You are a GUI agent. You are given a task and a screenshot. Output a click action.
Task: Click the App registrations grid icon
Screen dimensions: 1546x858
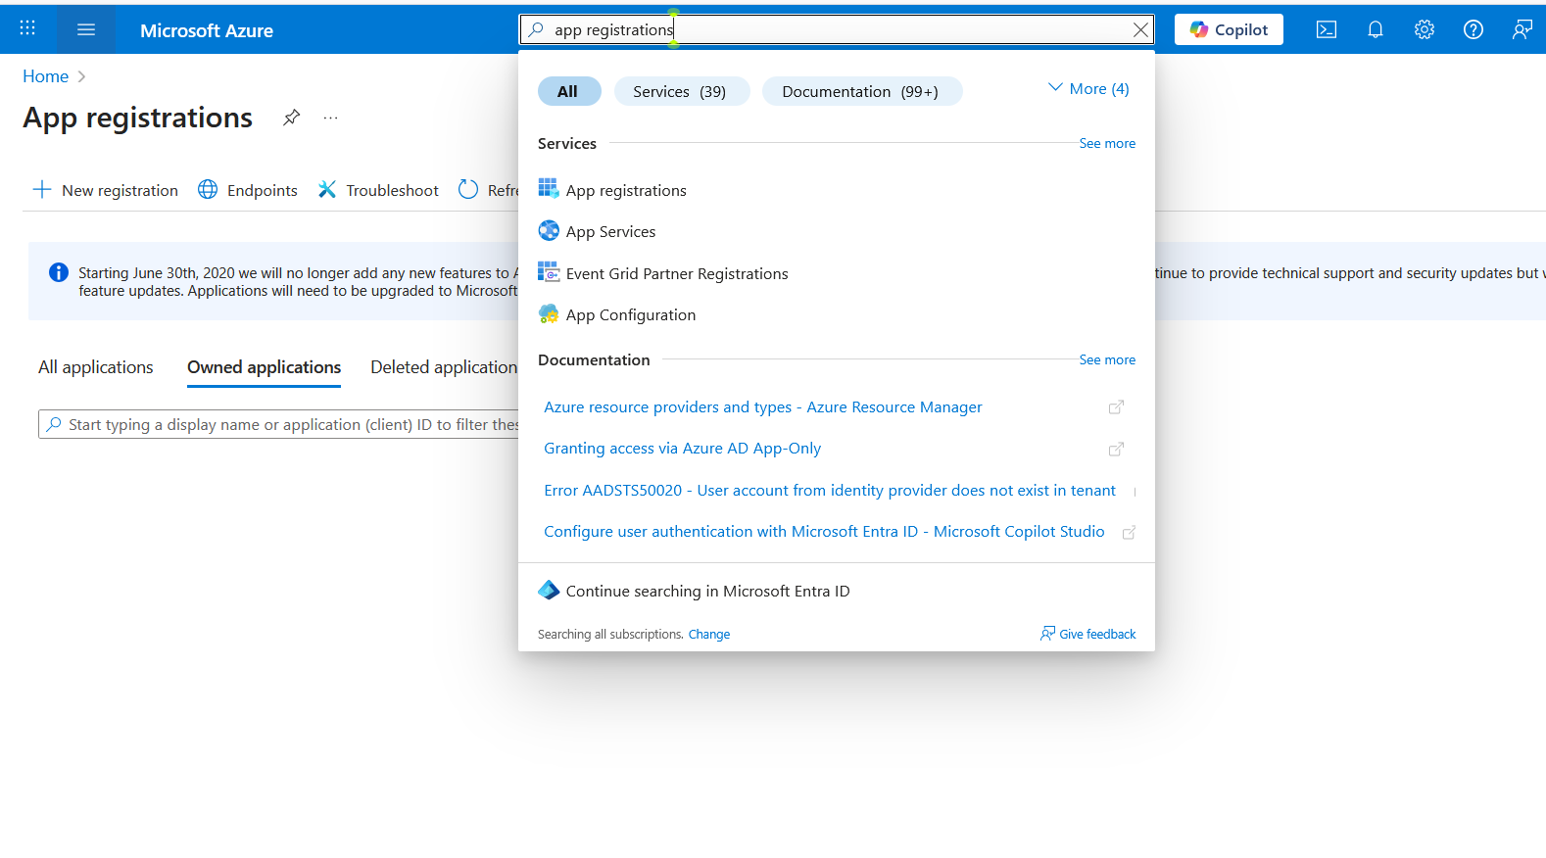click(549, 188)
